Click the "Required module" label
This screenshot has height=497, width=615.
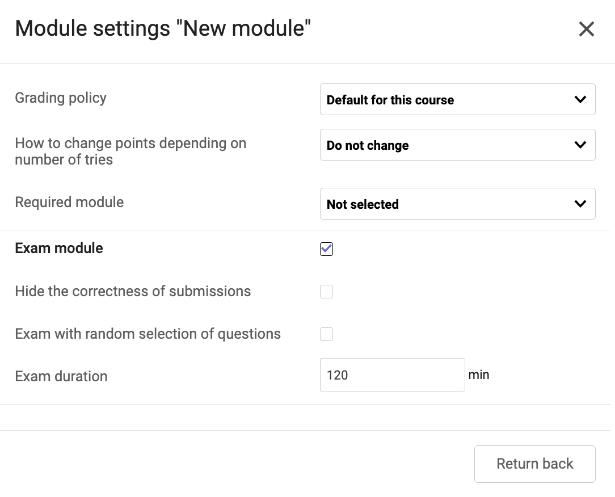click(x=69, y=202)
